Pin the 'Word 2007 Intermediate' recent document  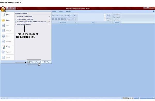pos(49,16)
